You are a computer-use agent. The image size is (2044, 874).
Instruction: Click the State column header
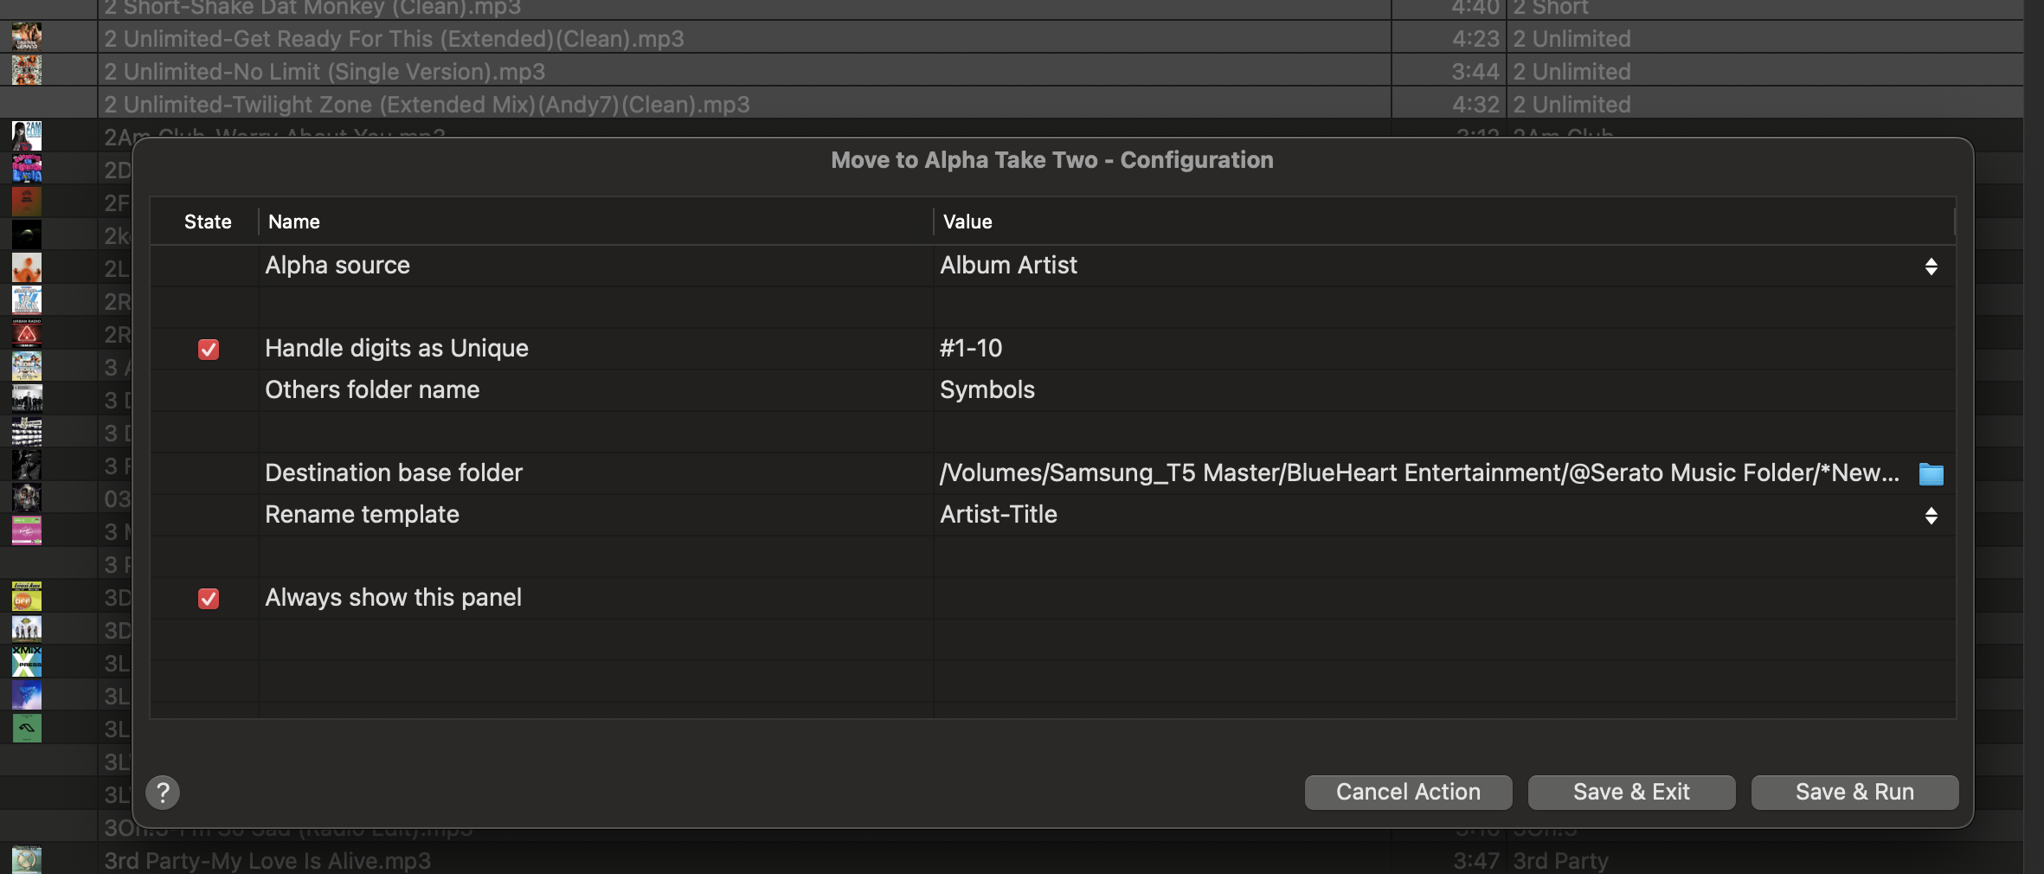point(208,222)
